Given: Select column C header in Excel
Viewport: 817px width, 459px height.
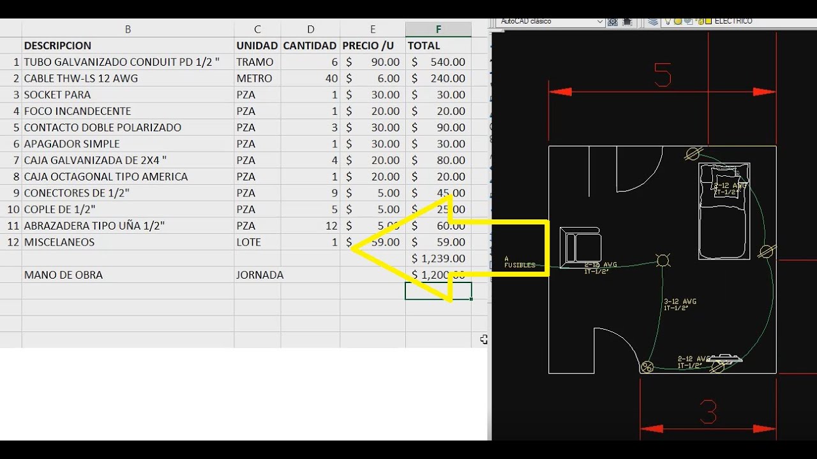Looking at the screenshot, I should pyautogui.click(x=257, y=29).
